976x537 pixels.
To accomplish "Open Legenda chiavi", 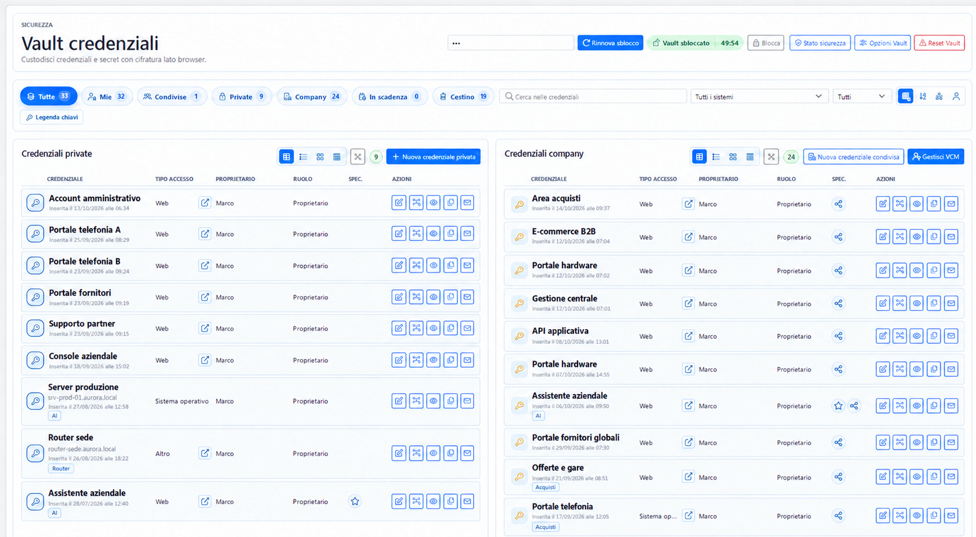I will pyautogui.click(x=52, y=117).
